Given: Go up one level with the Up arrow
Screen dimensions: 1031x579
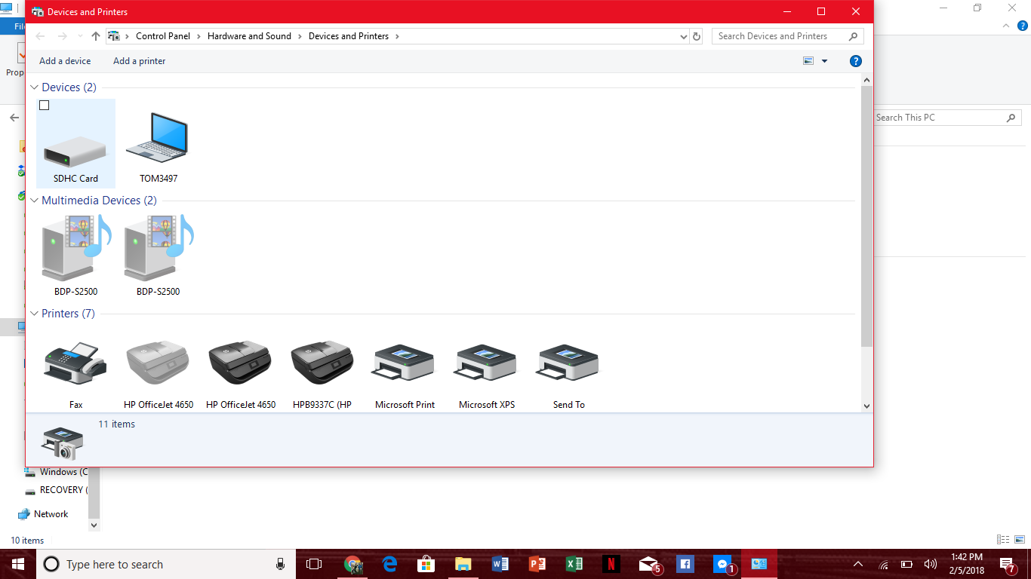Looking at the screenshot, I should [96, 36].
